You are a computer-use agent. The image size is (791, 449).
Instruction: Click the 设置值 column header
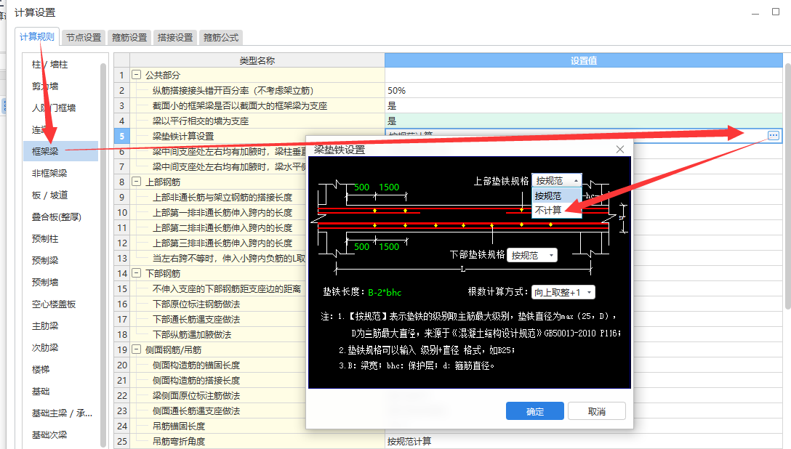(x=584, y=60)
